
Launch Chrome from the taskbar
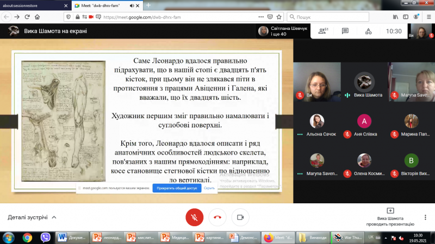pyautogui.click(x=27, y=237)
